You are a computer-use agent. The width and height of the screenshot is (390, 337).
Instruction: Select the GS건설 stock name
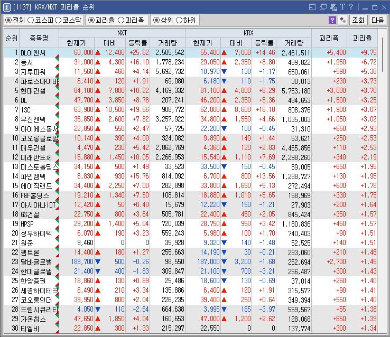click(x=30, y=214)
